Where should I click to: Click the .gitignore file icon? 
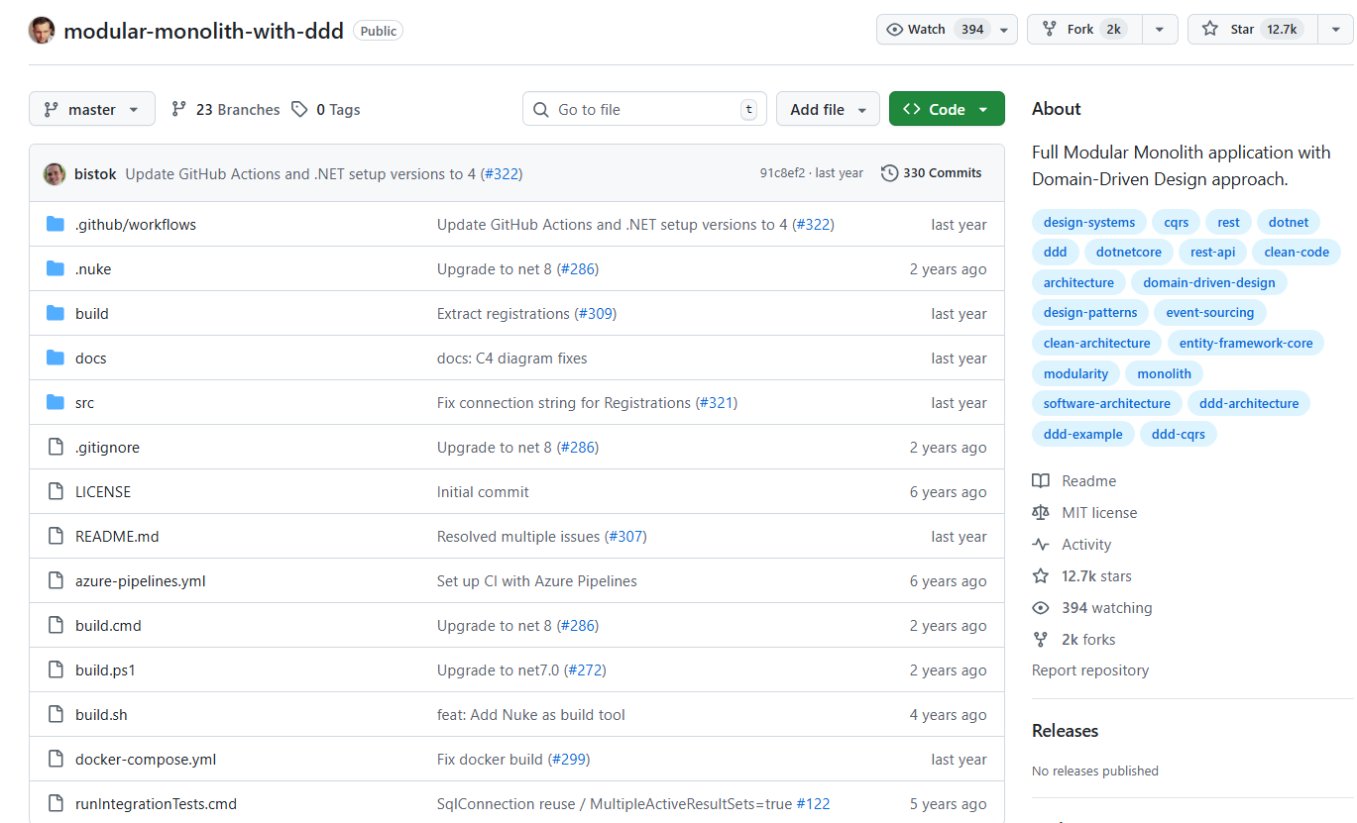(56, 448)
